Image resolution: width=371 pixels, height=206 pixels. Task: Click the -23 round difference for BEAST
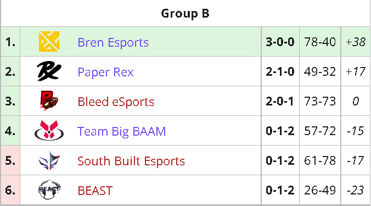(x=355, y=190)
